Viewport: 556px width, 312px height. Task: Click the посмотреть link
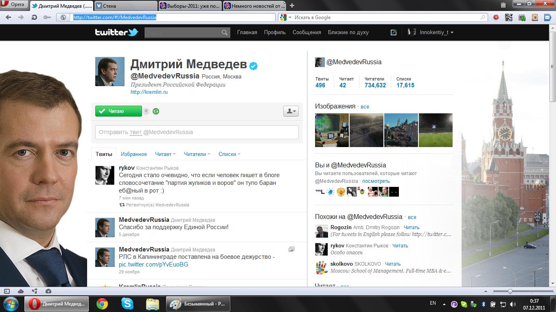click(376, 181)
